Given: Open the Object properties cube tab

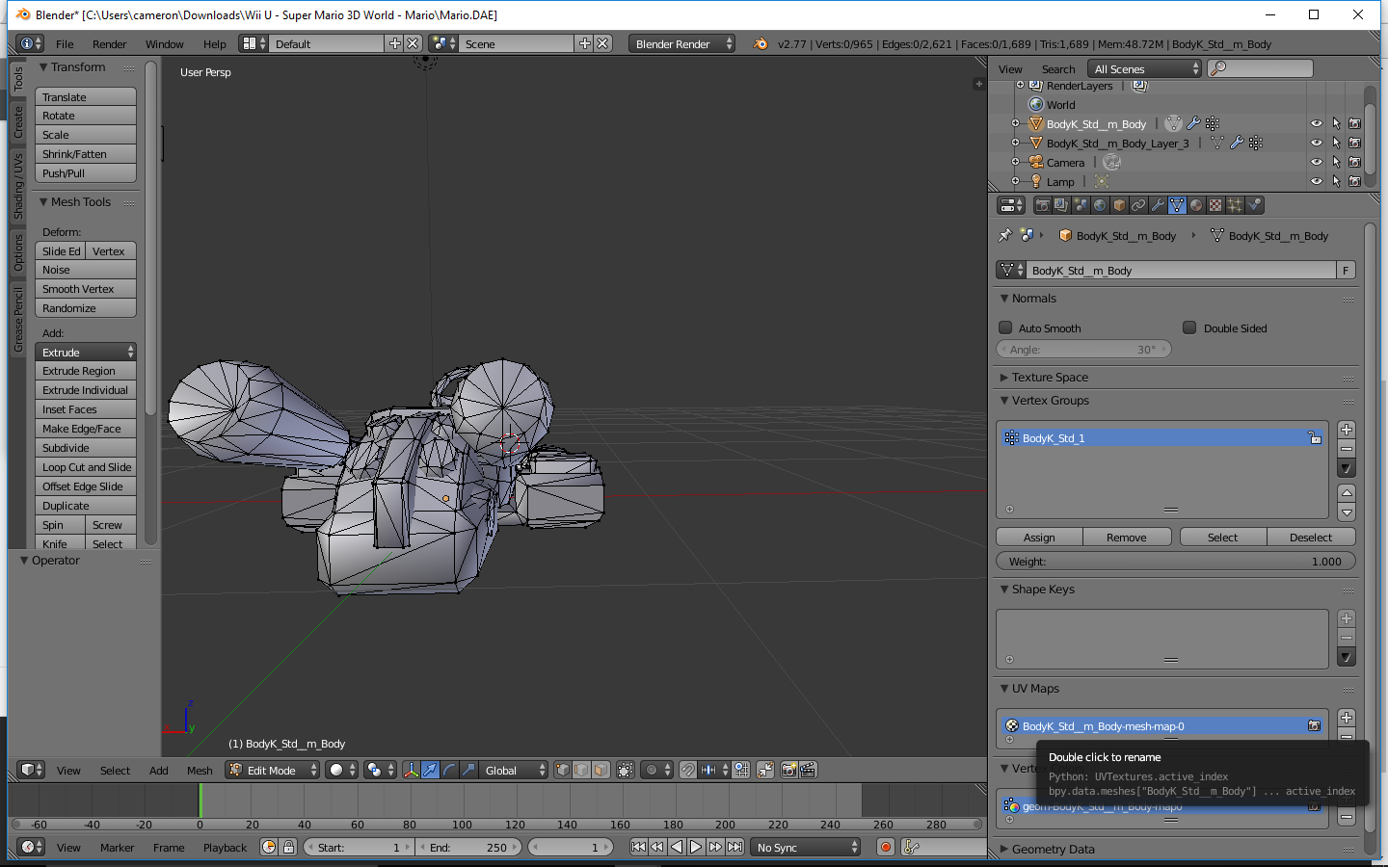Looking at the screenshot, I should tap(1119, 205).
